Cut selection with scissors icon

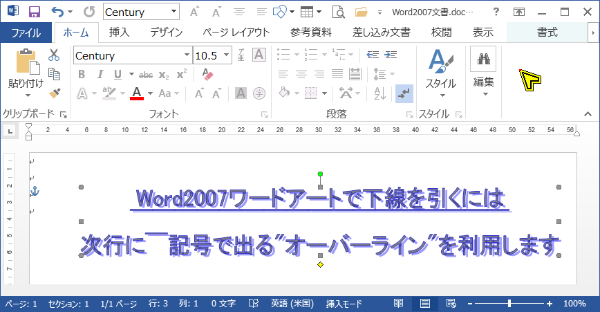(54, 55)
